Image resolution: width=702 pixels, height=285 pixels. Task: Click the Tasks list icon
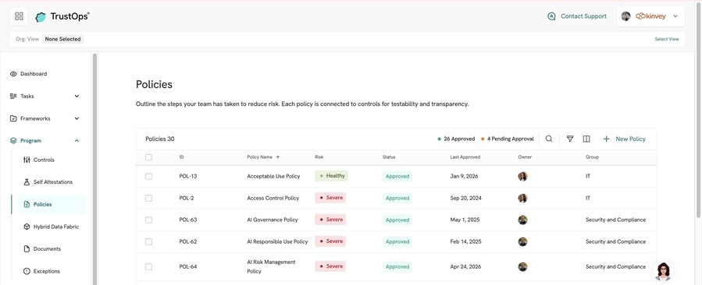tap(13, 96)
